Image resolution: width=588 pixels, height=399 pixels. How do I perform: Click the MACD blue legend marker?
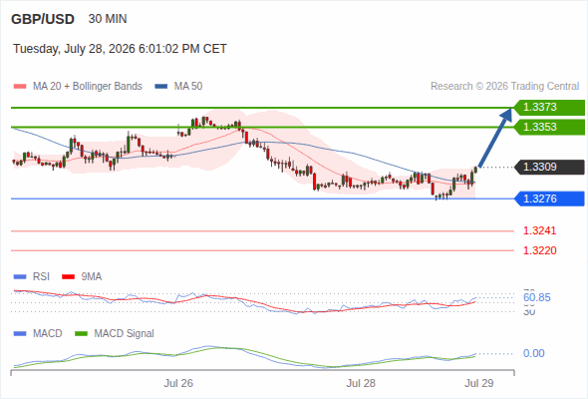(20, 334)
